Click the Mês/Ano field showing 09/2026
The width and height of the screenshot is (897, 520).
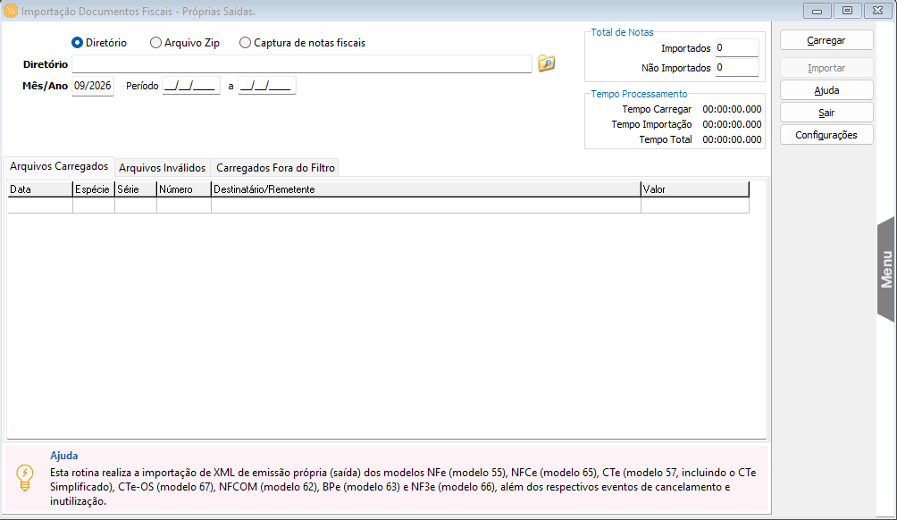[93, 86]
